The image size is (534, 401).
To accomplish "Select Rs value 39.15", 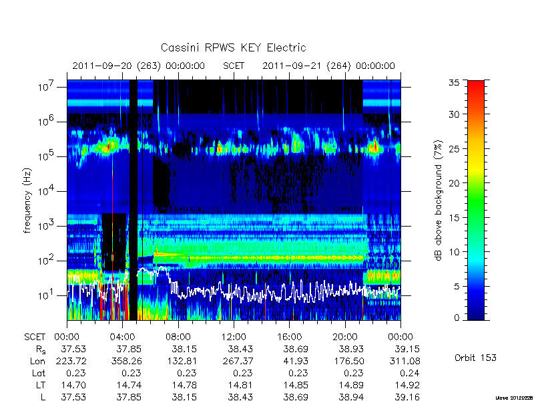I will [407, 349].
